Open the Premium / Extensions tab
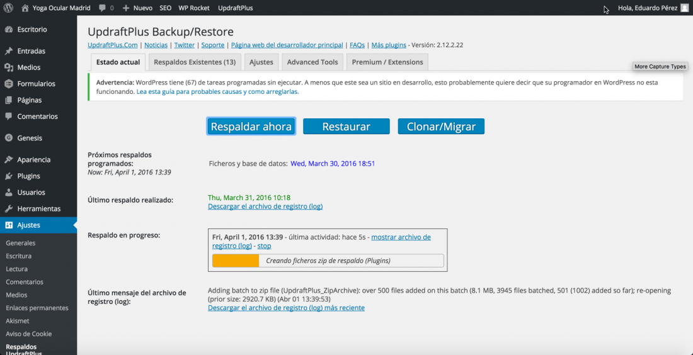The image size is (693, 355). (x=387, y=62)
